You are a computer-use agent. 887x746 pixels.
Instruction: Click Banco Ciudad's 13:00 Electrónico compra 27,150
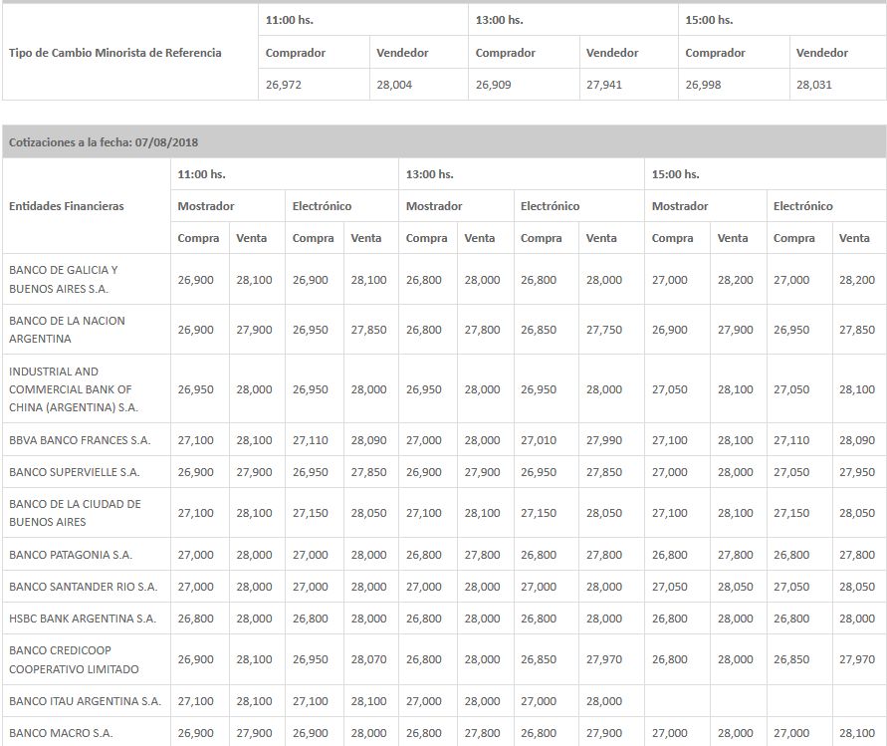click(x=538, y=513)
